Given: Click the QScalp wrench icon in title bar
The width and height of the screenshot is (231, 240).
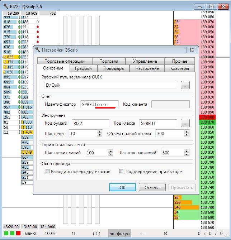Looking at the screenshot, I should [x=6, y=6].
